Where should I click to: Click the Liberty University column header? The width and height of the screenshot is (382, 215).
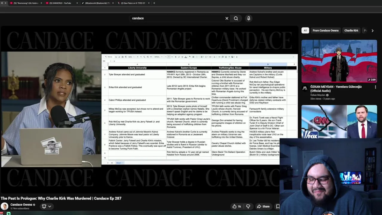pos(137,68)
